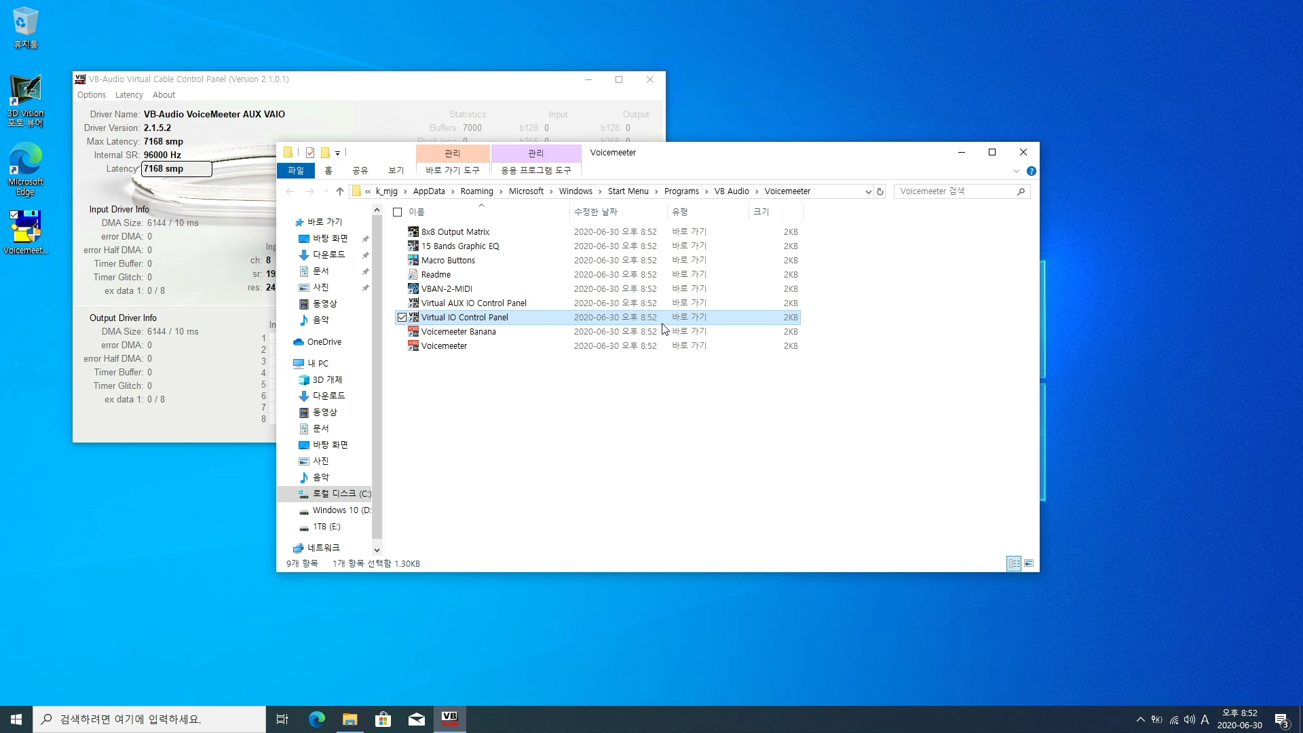Open the address bar history dropdown
The width and height of the screenshot is (1303, 733).
pos(868,191)
